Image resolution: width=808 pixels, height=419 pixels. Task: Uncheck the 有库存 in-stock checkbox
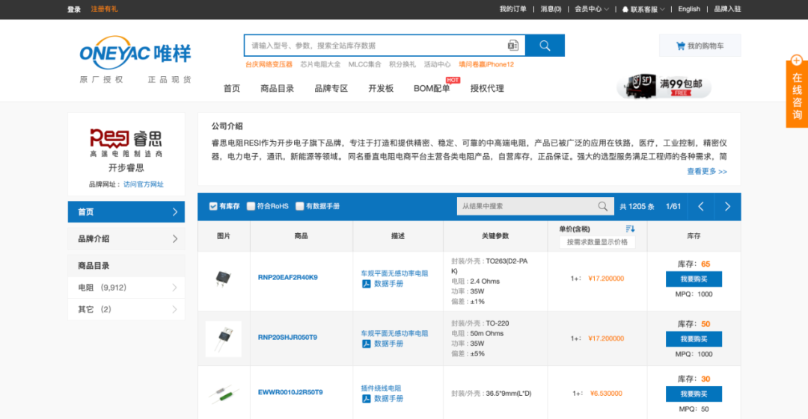[x=212, y=206]
